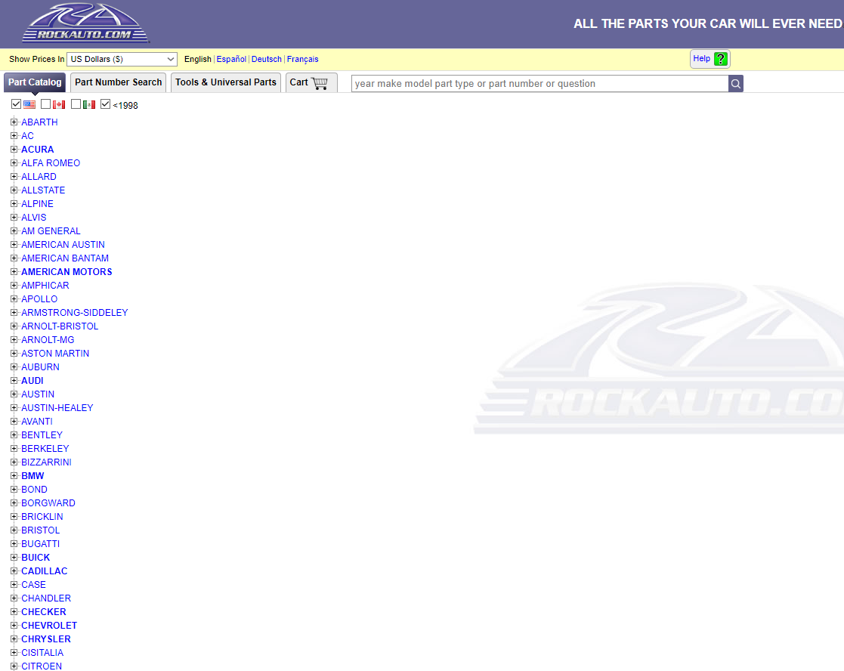The width and height of the screenshot is (844, 671).
Task: Click the Help link
Action: point(701,58)
